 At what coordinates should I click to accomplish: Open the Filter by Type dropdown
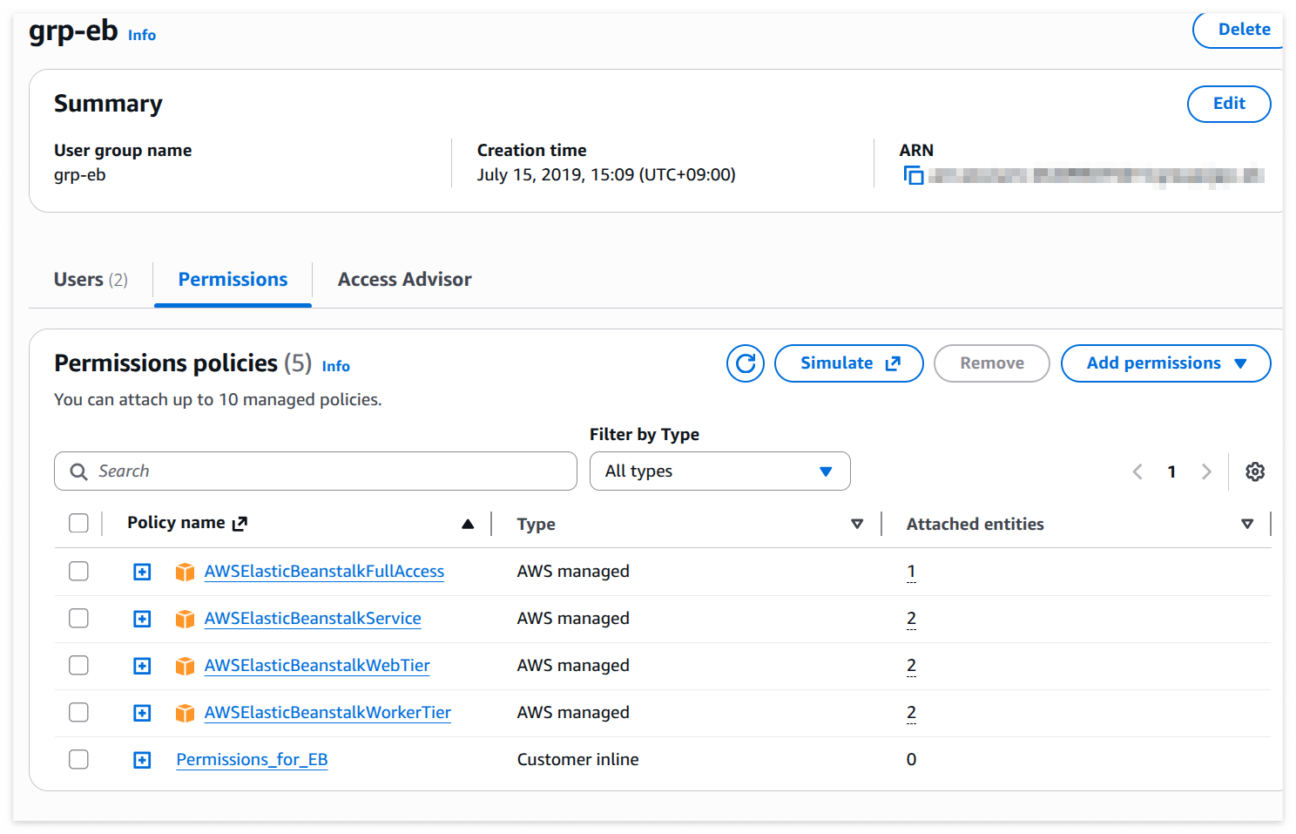click(719, 471)
